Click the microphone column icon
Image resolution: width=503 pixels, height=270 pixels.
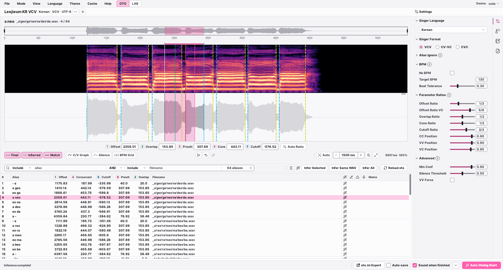click(x=364, y=177)
